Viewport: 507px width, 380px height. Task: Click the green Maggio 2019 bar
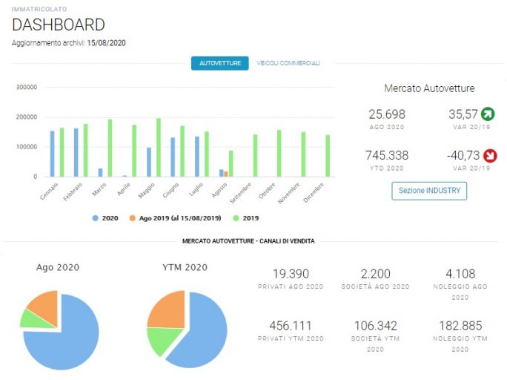click(x=159, y=148)
